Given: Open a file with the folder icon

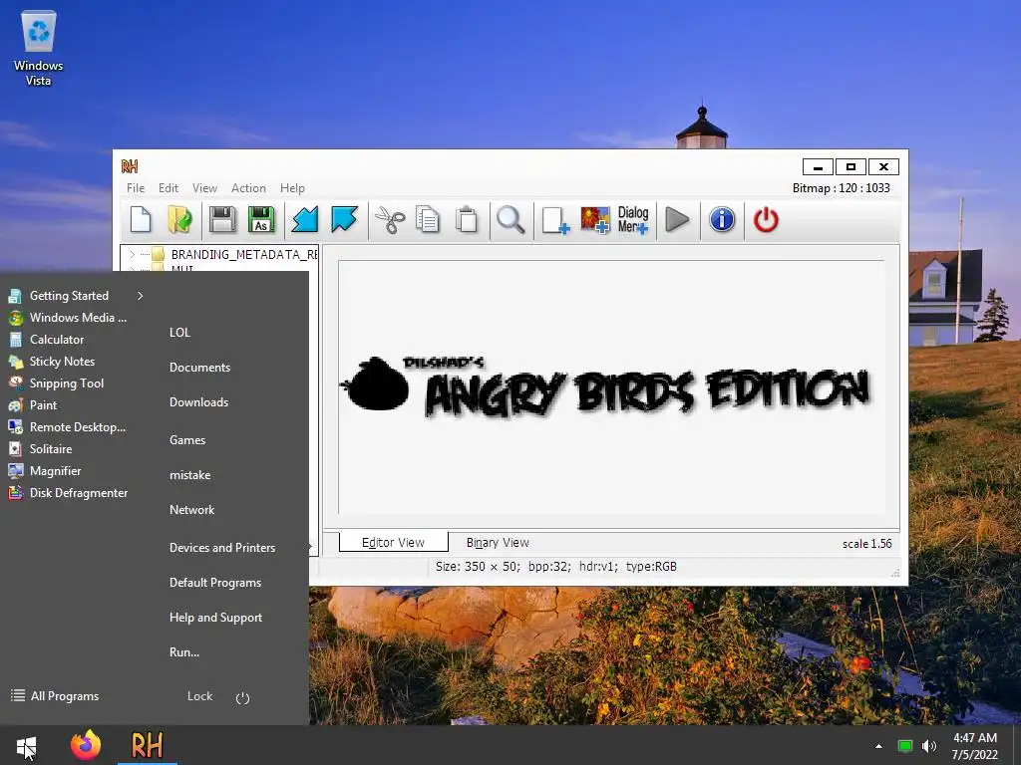Looking at the screenshot, I should tap(179, 220).
